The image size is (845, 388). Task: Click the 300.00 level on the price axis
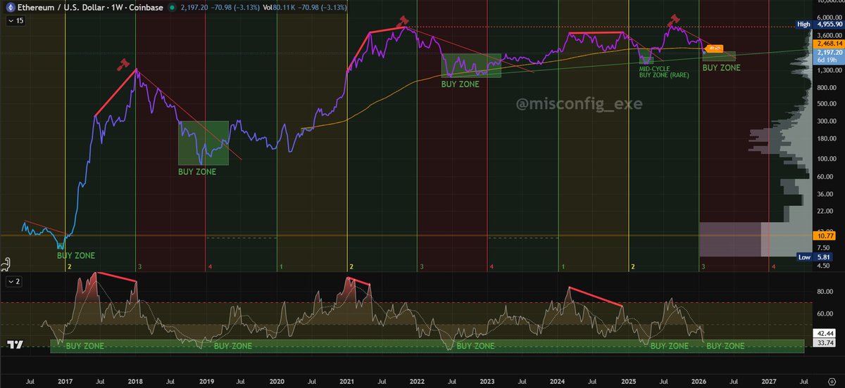pos(827,121)
